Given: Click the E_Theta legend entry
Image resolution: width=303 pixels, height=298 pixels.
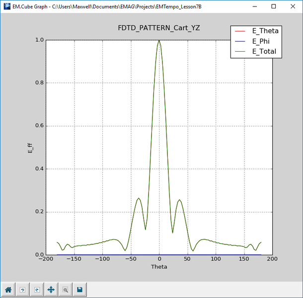Looking at the screenshot, I should tap(265, 31).
